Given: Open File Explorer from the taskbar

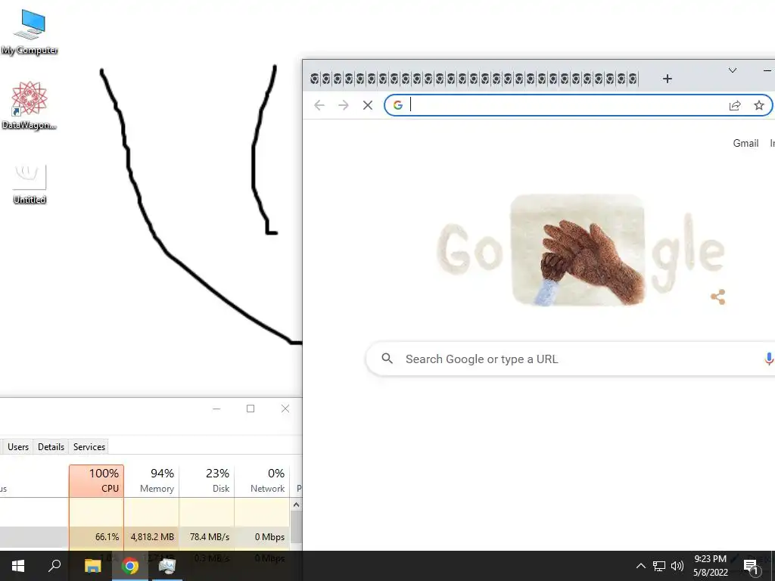Looking at the screenshot, I should [92, 566].
